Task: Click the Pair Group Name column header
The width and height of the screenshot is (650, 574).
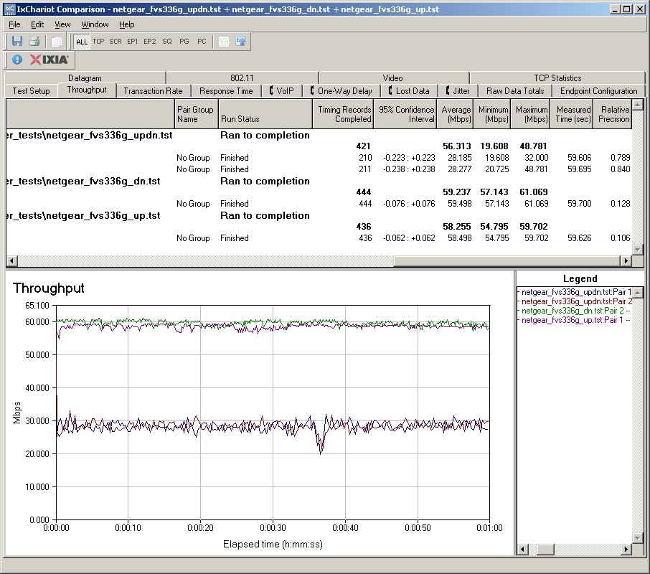Action: (x=196, y=114)
